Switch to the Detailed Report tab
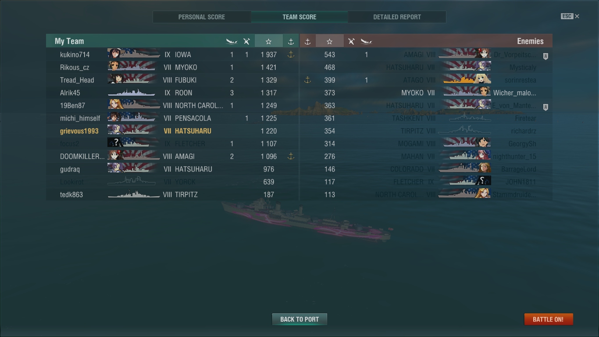This screenshot has height=337, width=599. pyautogui.click(x=397, y=17)
